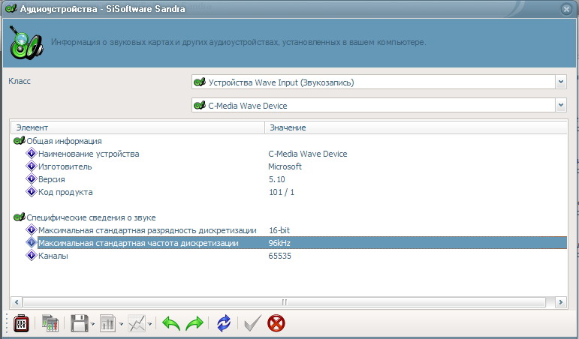The height and width of the screenshot is (339, 579).
Task: Go back with the green left arrow
Action: click(171, 323)
